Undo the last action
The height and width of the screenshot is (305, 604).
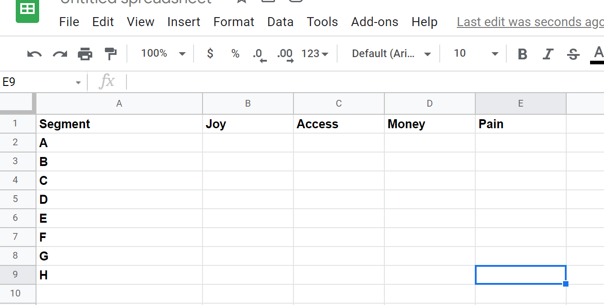click(x=34, y=54)
